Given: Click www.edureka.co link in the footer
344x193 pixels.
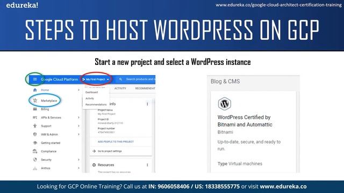Looking at the screenshot, I should click(x=283, y=187).
